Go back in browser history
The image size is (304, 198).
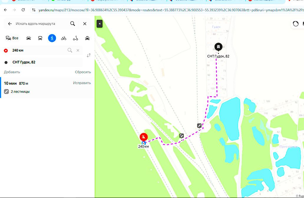pyautogui.click(x=5, y=10)
